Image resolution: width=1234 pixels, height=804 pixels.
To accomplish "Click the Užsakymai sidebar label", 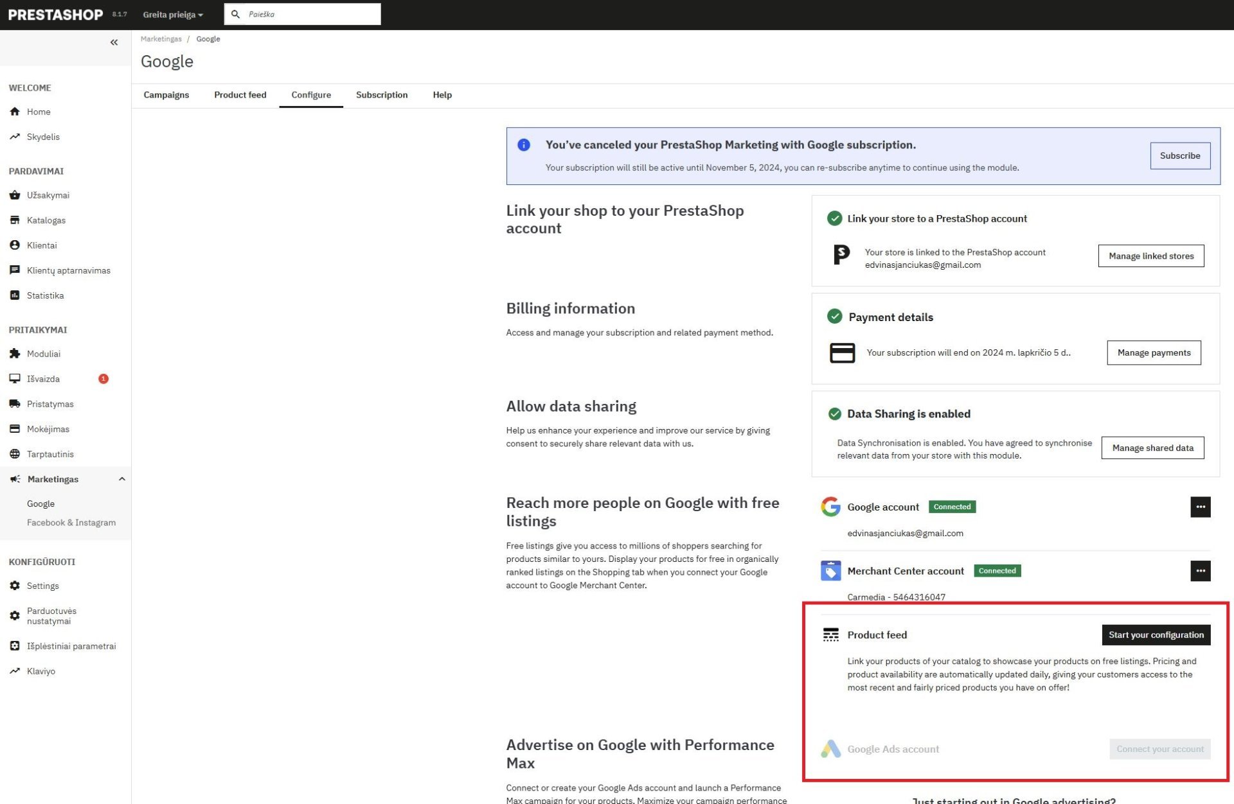I will click(48, 195).
